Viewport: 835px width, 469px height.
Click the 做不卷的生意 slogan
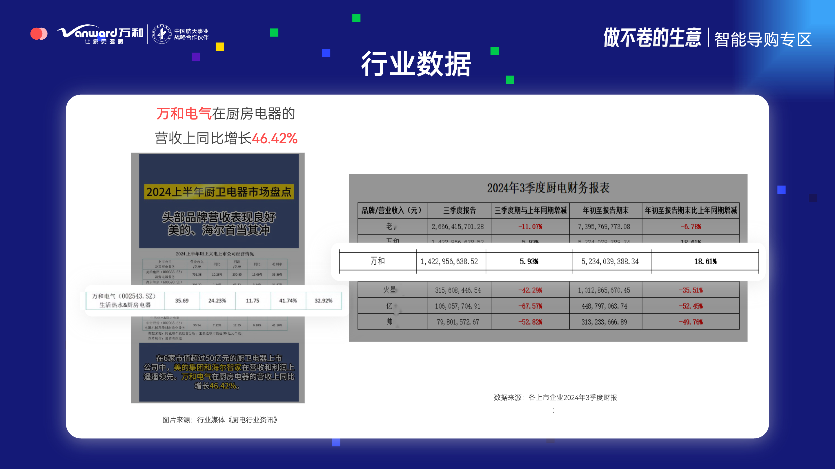tap(652, 37)
